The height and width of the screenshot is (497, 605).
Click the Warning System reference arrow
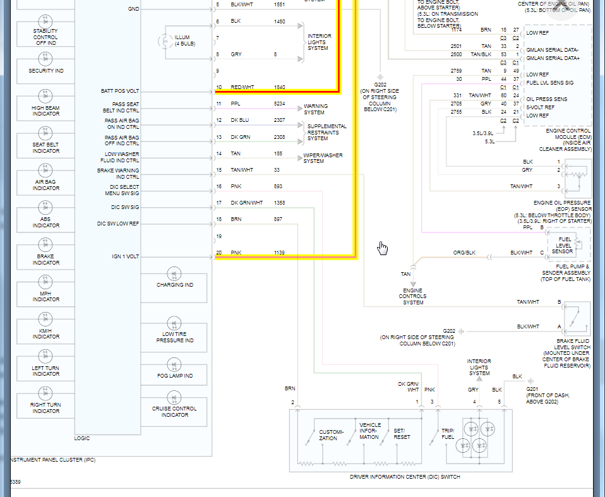[300, 109]
